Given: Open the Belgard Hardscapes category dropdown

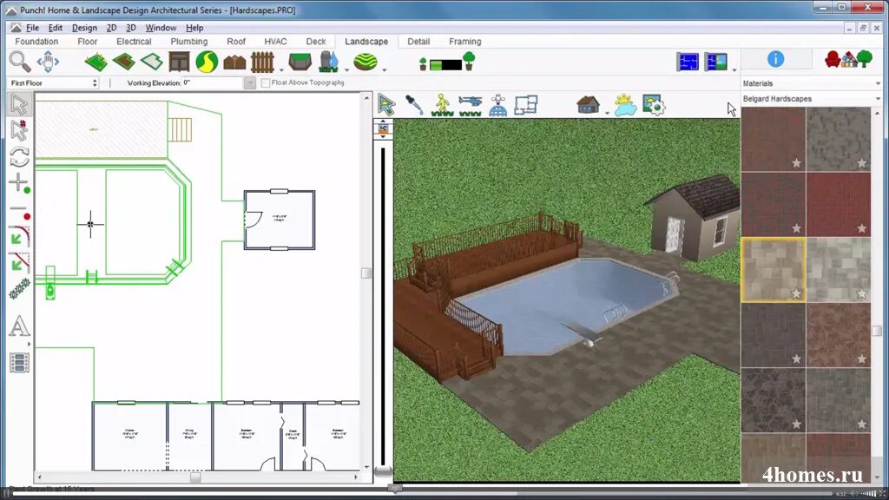Looking at the screenshot, I should (x=811, y=99).
